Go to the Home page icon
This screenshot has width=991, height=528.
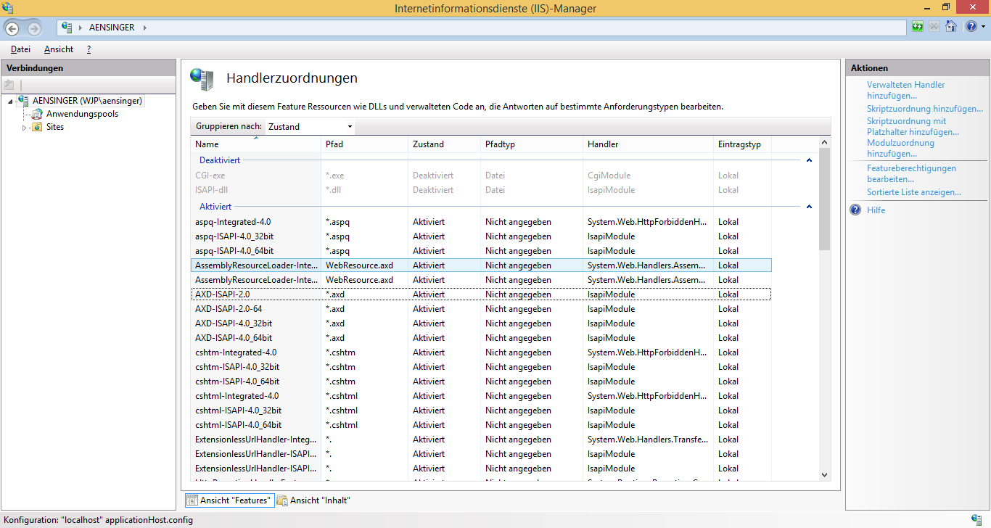pyautogui.click(x=950, y=27)
